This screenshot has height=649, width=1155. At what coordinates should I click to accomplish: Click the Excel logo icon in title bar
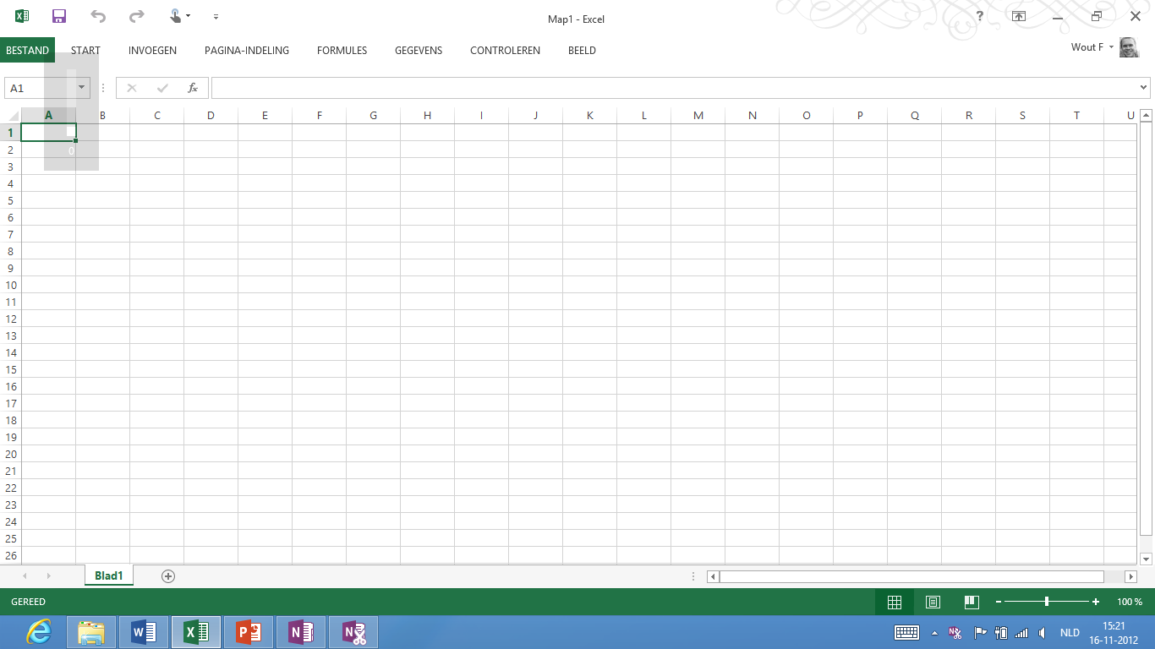[22, 16]
